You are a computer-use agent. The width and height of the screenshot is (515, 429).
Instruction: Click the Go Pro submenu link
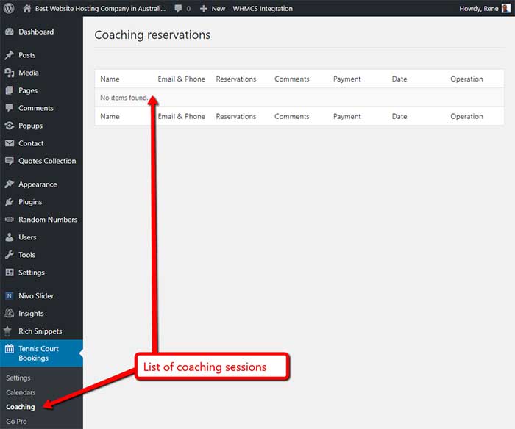click(16, 422)
